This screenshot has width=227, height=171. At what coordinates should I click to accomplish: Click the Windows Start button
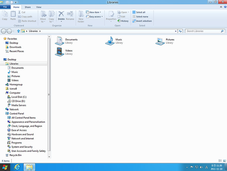point(5,167)
